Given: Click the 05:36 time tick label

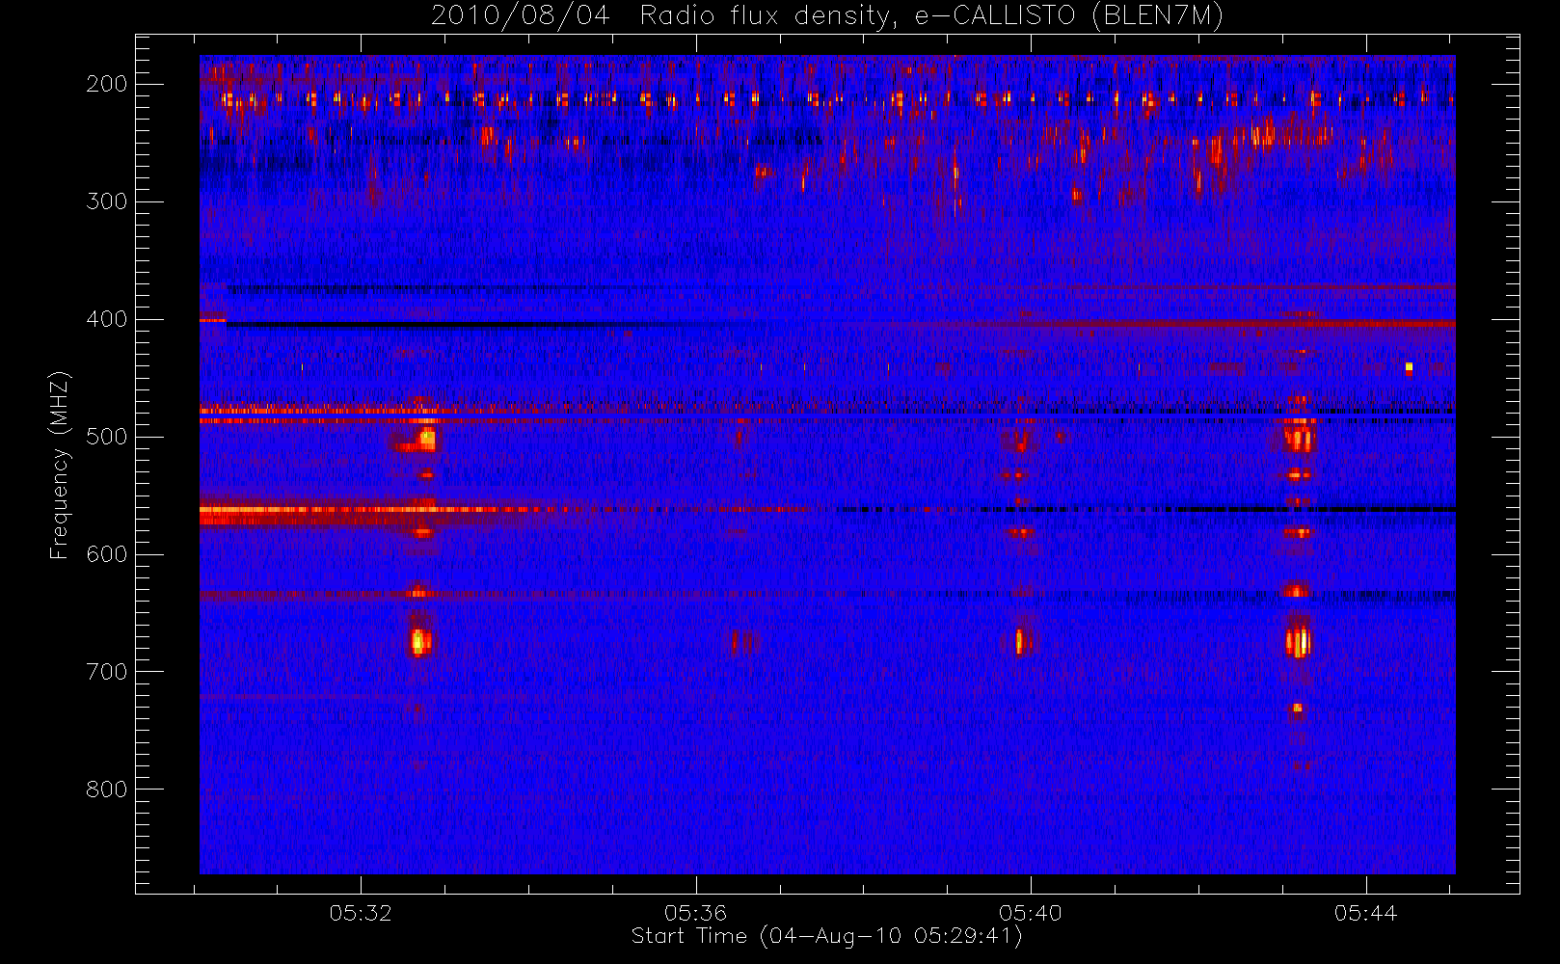Looking at the screenshot, I should click(695, 913).
